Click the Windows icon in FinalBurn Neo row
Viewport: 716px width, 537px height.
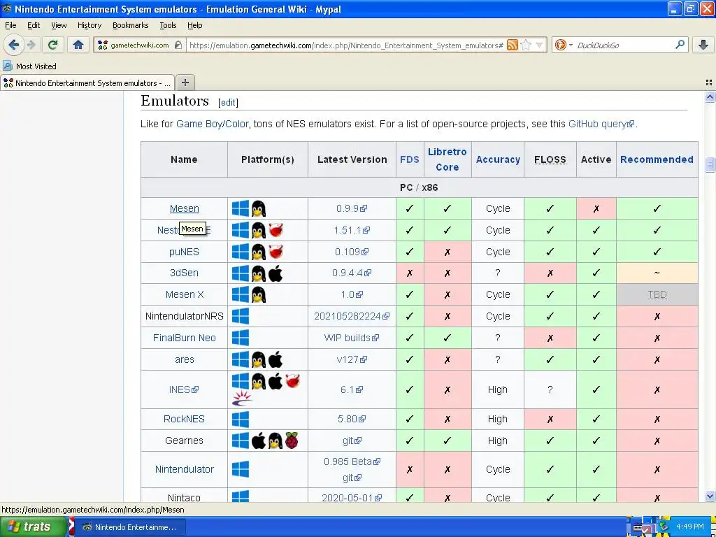tap(241, 338)
